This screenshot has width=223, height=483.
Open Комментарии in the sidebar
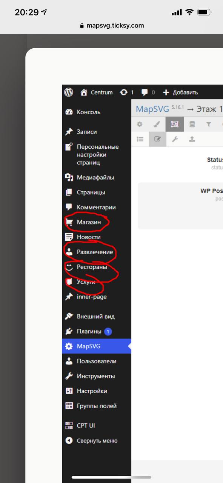(97, 207)
